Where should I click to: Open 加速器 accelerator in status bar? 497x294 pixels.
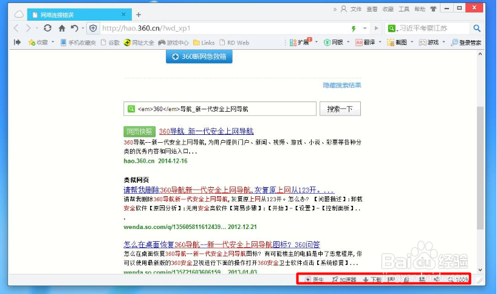(344, 279)
